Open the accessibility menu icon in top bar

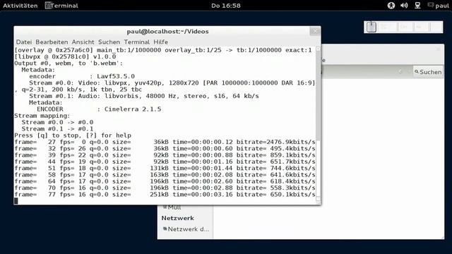click(x=391, y=5)
